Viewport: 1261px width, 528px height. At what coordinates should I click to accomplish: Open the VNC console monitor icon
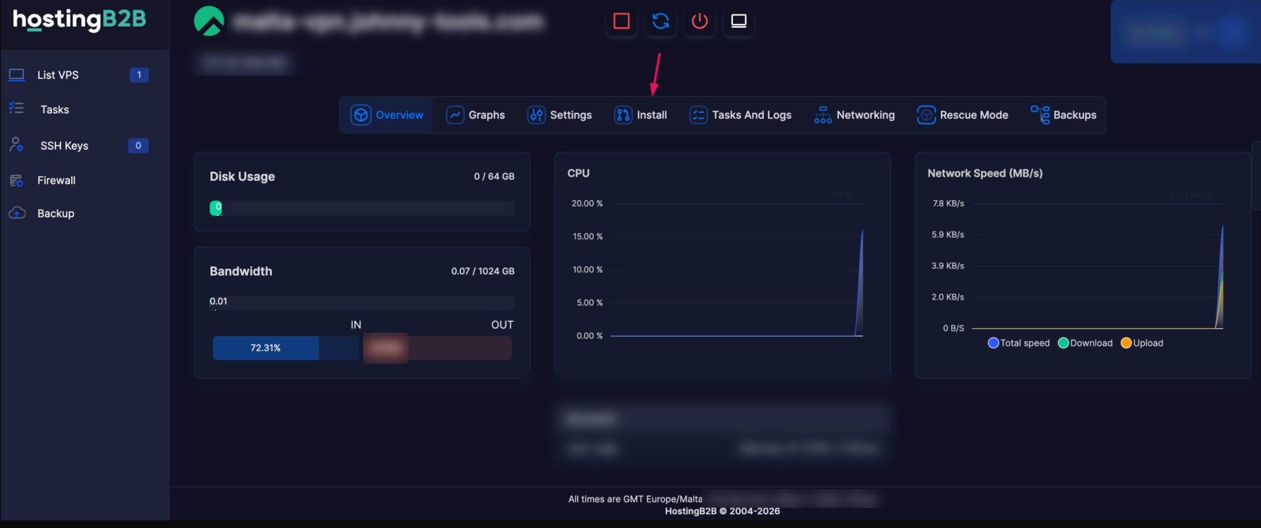tap(738, 21)
